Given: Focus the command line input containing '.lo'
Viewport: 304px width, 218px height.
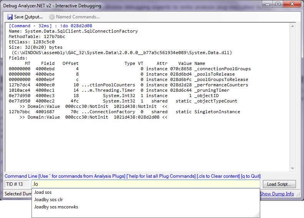Looking at the screenshot, I should coord(145,184).
